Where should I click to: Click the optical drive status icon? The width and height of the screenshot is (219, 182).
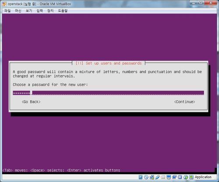click(x=146, y=177)
